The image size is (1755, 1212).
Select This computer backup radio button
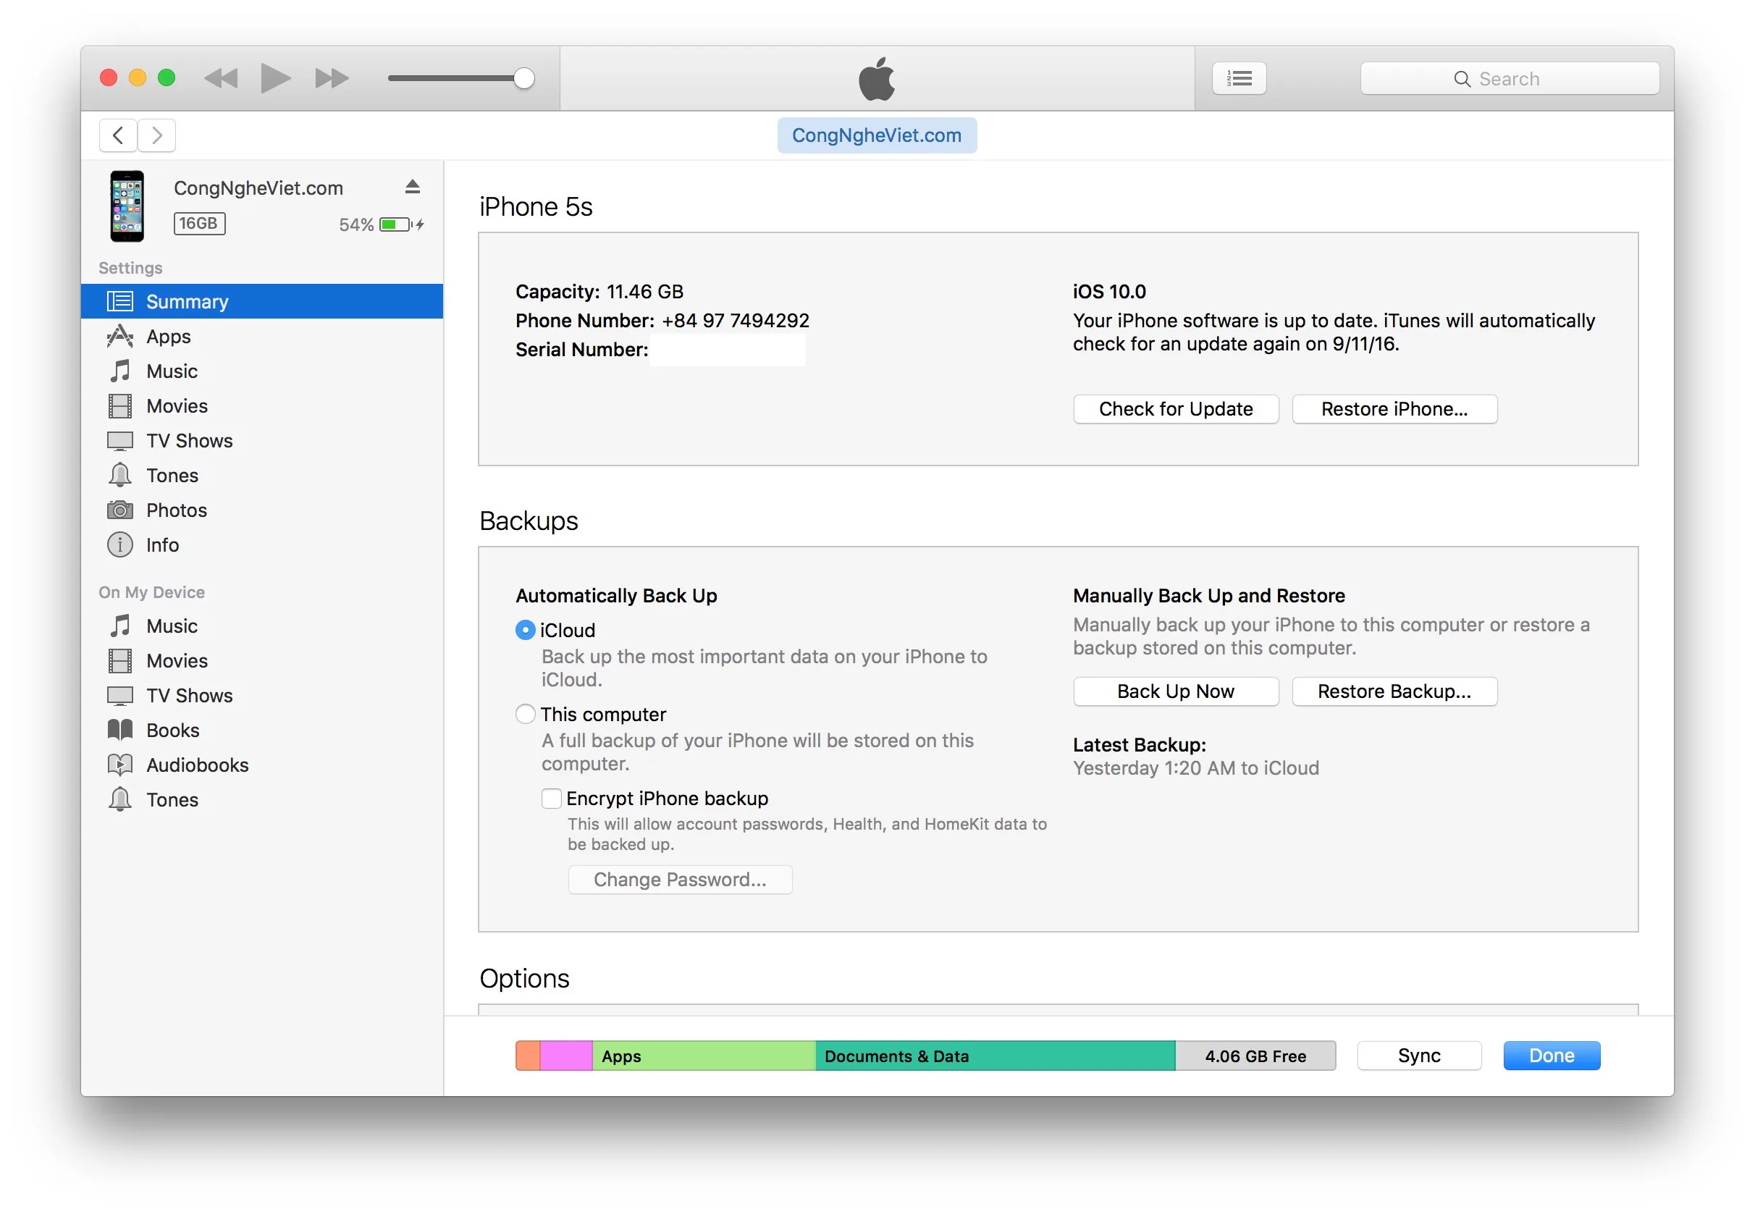(525, 715)
